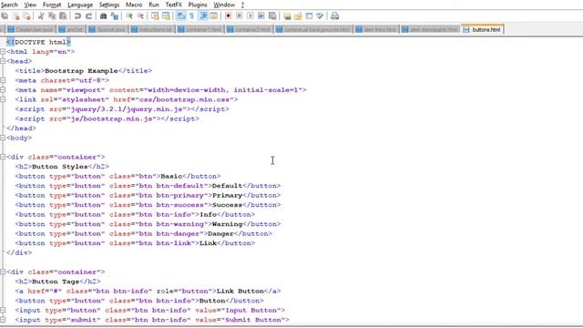Click the Save All toolbar icon
Image resolution: width=583 pixels, height=328 pixels.
(x=5, y=16)
